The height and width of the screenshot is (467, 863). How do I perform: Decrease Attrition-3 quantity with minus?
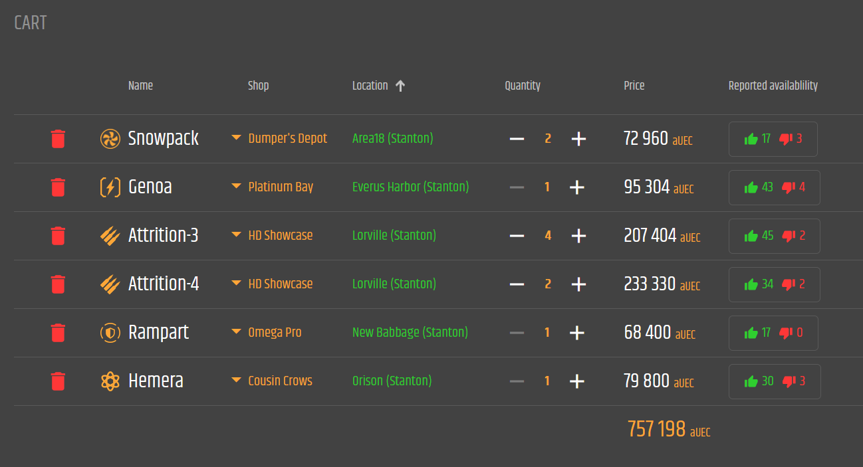click(517, 236)
